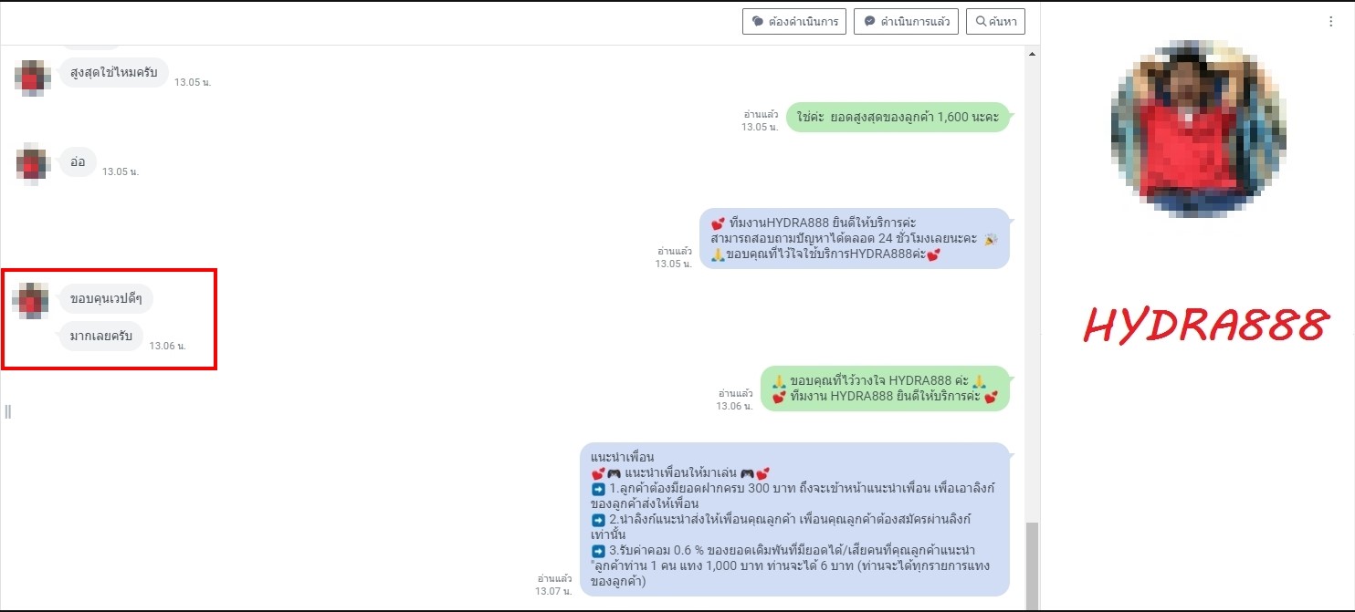The height and width of the screenshot is (612, 1355).
Task: Click the green 'ขอบคุณที่ไว้วางใจ HYDRA888' bubble
Action: pos(885,389)
